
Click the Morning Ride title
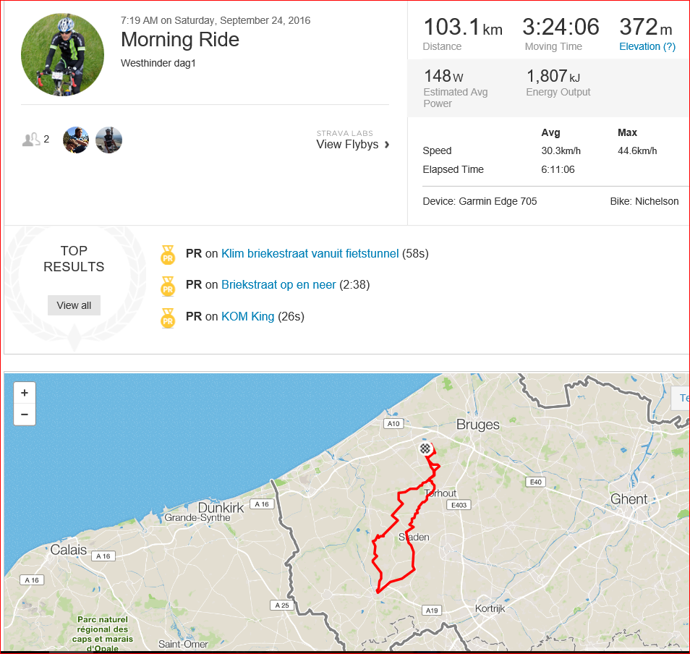180,40
